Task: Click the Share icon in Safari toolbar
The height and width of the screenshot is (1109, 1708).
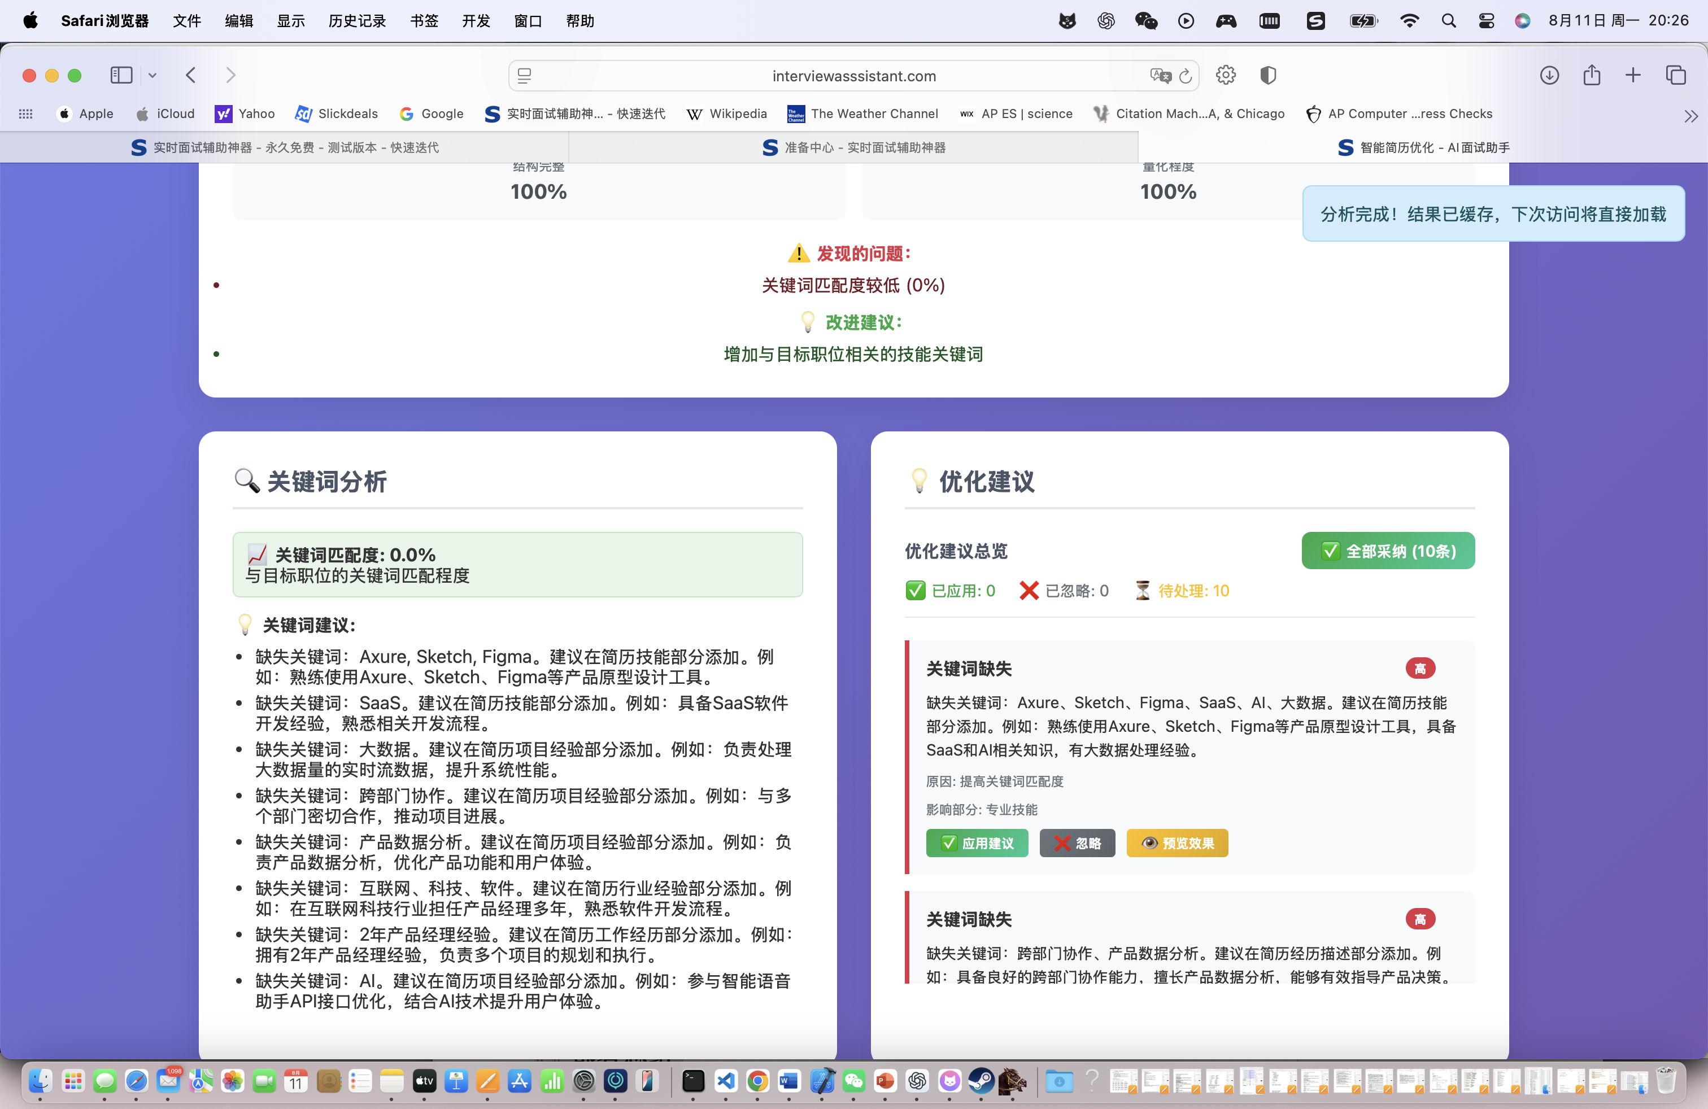Action: tap(1591, 75)
